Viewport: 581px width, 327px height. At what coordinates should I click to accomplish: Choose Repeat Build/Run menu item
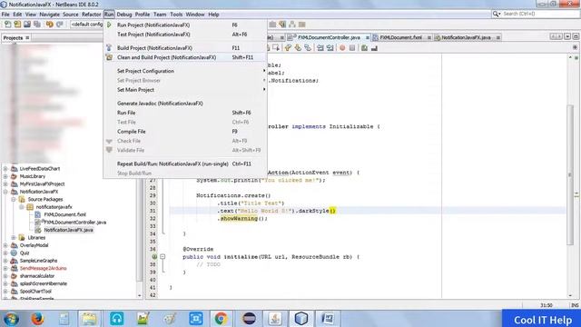(x=184, y=163)
